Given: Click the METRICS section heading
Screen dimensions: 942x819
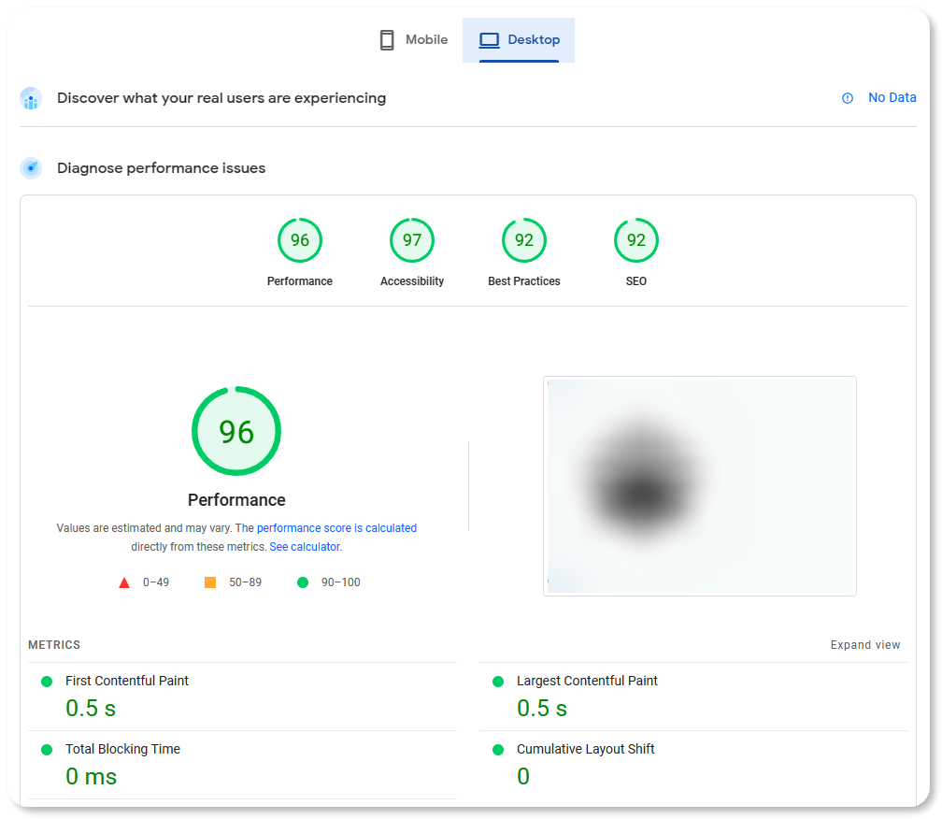Looking at the screenshot, I should pos(54,645).
